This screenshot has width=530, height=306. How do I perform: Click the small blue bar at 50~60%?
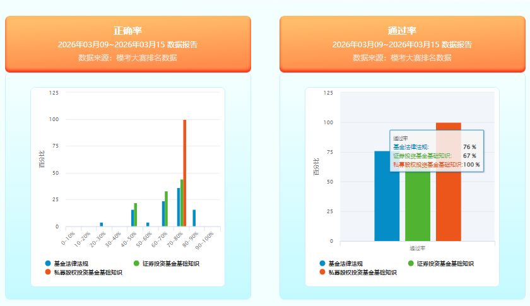(x=148, y=224)
